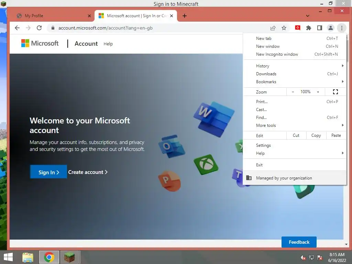Click the 100% zoom level value
The height and width of the screenshot is (264, 352).
pyautogui.click(x=306, y=91)
